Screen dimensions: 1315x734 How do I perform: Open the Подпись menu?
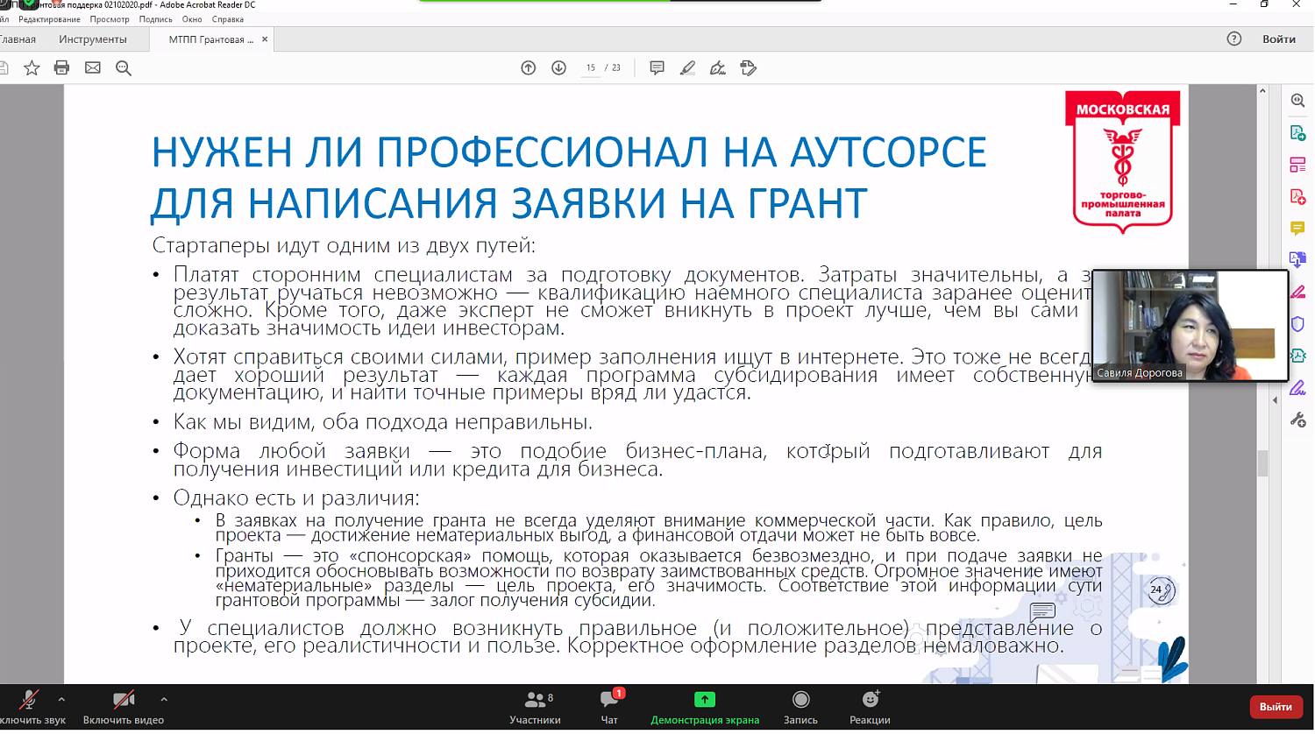(156, 19)
